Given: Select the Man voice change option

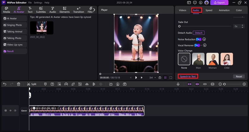Looking at the screenshot, I should pos(198,59).
